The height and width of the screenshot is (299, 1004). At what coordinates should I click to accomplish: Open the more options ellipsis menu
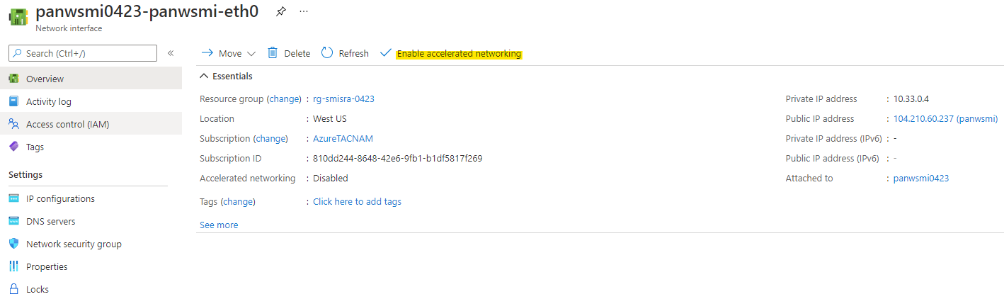304,11
